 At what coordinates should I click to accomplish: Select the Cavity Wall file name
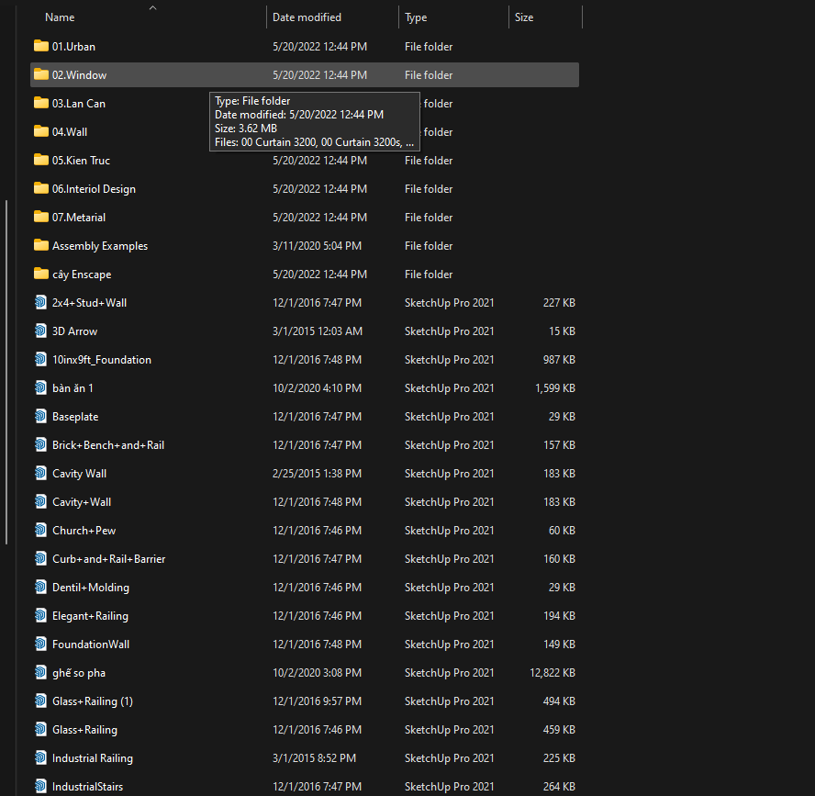tap(80, 474)
